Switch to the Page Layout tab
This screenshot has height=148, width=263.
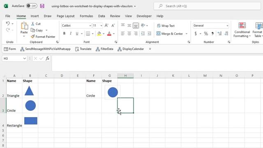[66, 16]
